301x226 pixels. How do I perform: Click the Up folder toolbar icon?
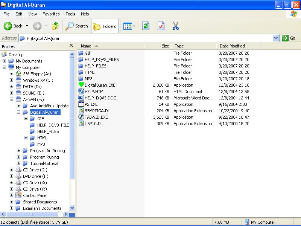(55, 26)
